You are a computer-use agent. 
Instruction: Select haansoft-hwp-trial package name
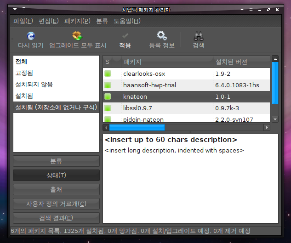click(x=149, y=85)
